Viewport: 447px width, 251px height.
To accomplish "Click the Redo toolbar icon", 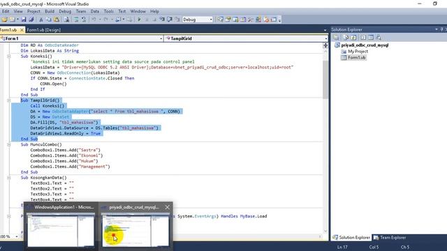I will (105, 20).
